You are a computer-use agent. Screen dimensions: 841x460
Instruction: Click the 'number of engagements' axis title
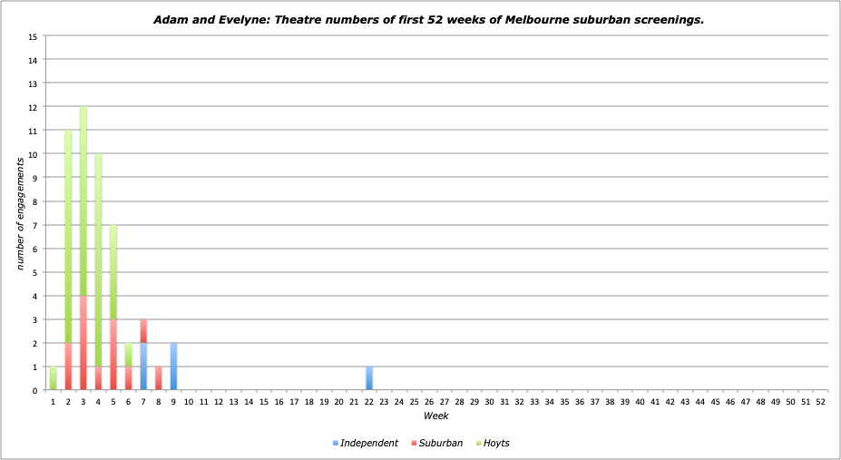(x=19, y=213)
